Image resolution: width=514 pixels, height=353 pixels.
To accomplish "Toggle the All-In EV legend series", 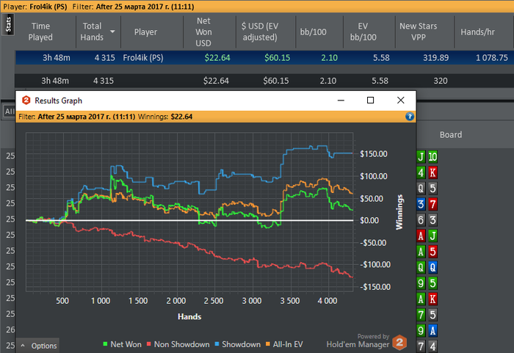I will click(x=284, y=344).
